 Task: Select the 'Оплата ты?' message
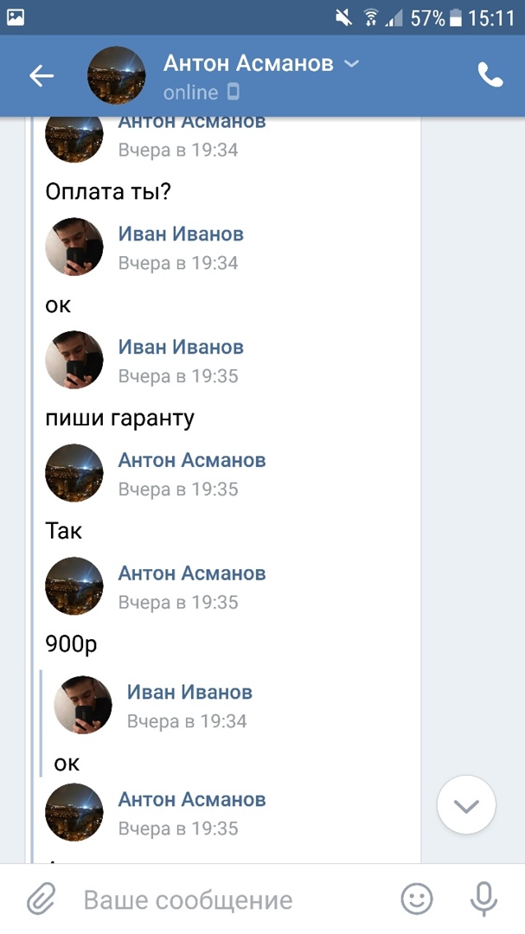coord(108,192)
